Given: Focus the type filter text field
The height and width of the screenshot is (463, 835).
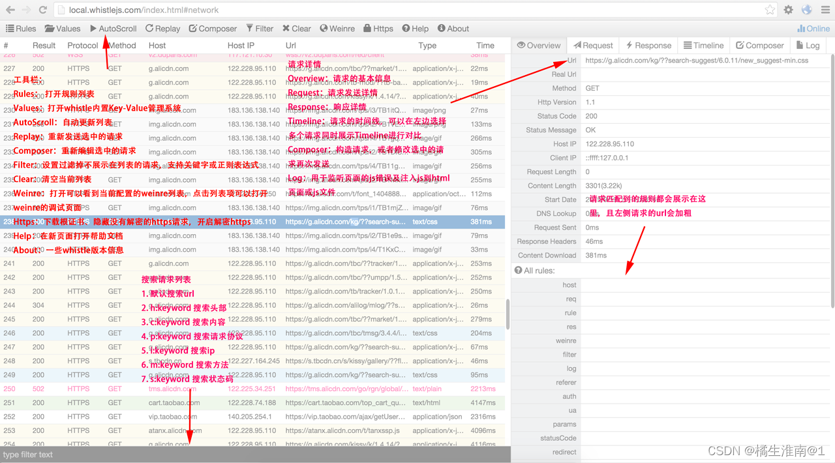Looking at the screenshot, I should pyautogui.click(x=255, y=455).
